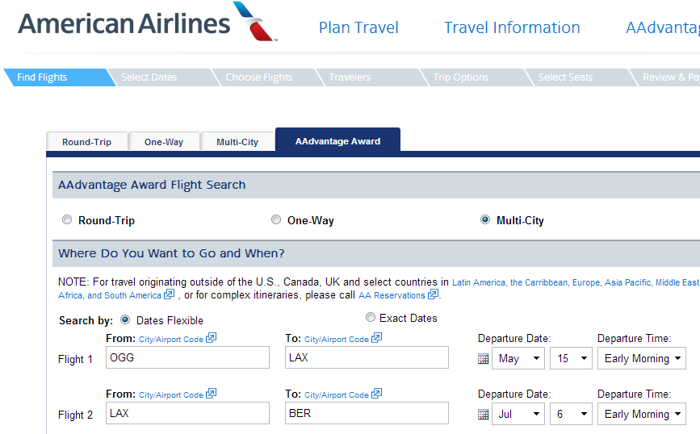Image resolution: width=700 pixels, height=434 pixels.
Task: Open the Travel Information menu
Action: (x=512, y=27)
